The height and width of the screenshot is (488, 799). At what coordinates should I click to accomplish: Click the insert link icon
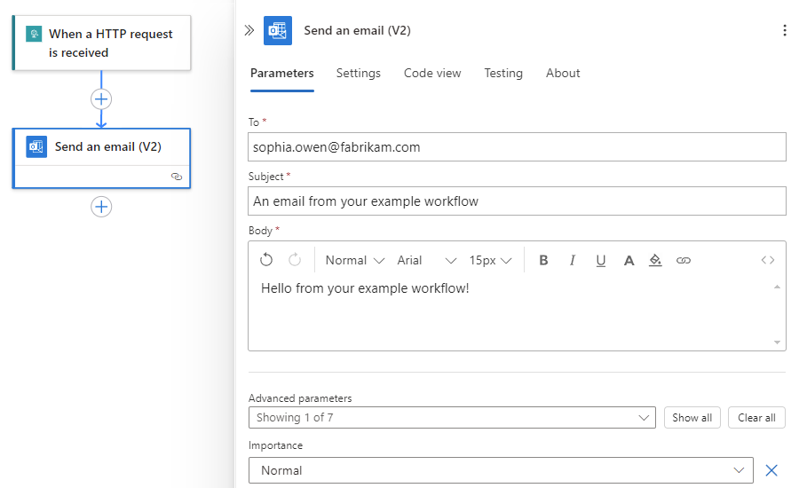click(x=684, y=260)
